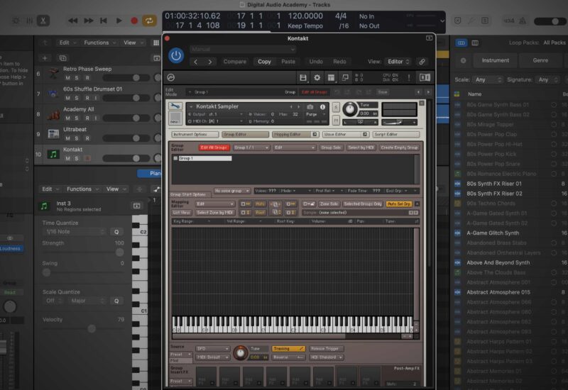Open tracks area Edit menu
This screenshot has width=568, height=390.
(67, 43)
